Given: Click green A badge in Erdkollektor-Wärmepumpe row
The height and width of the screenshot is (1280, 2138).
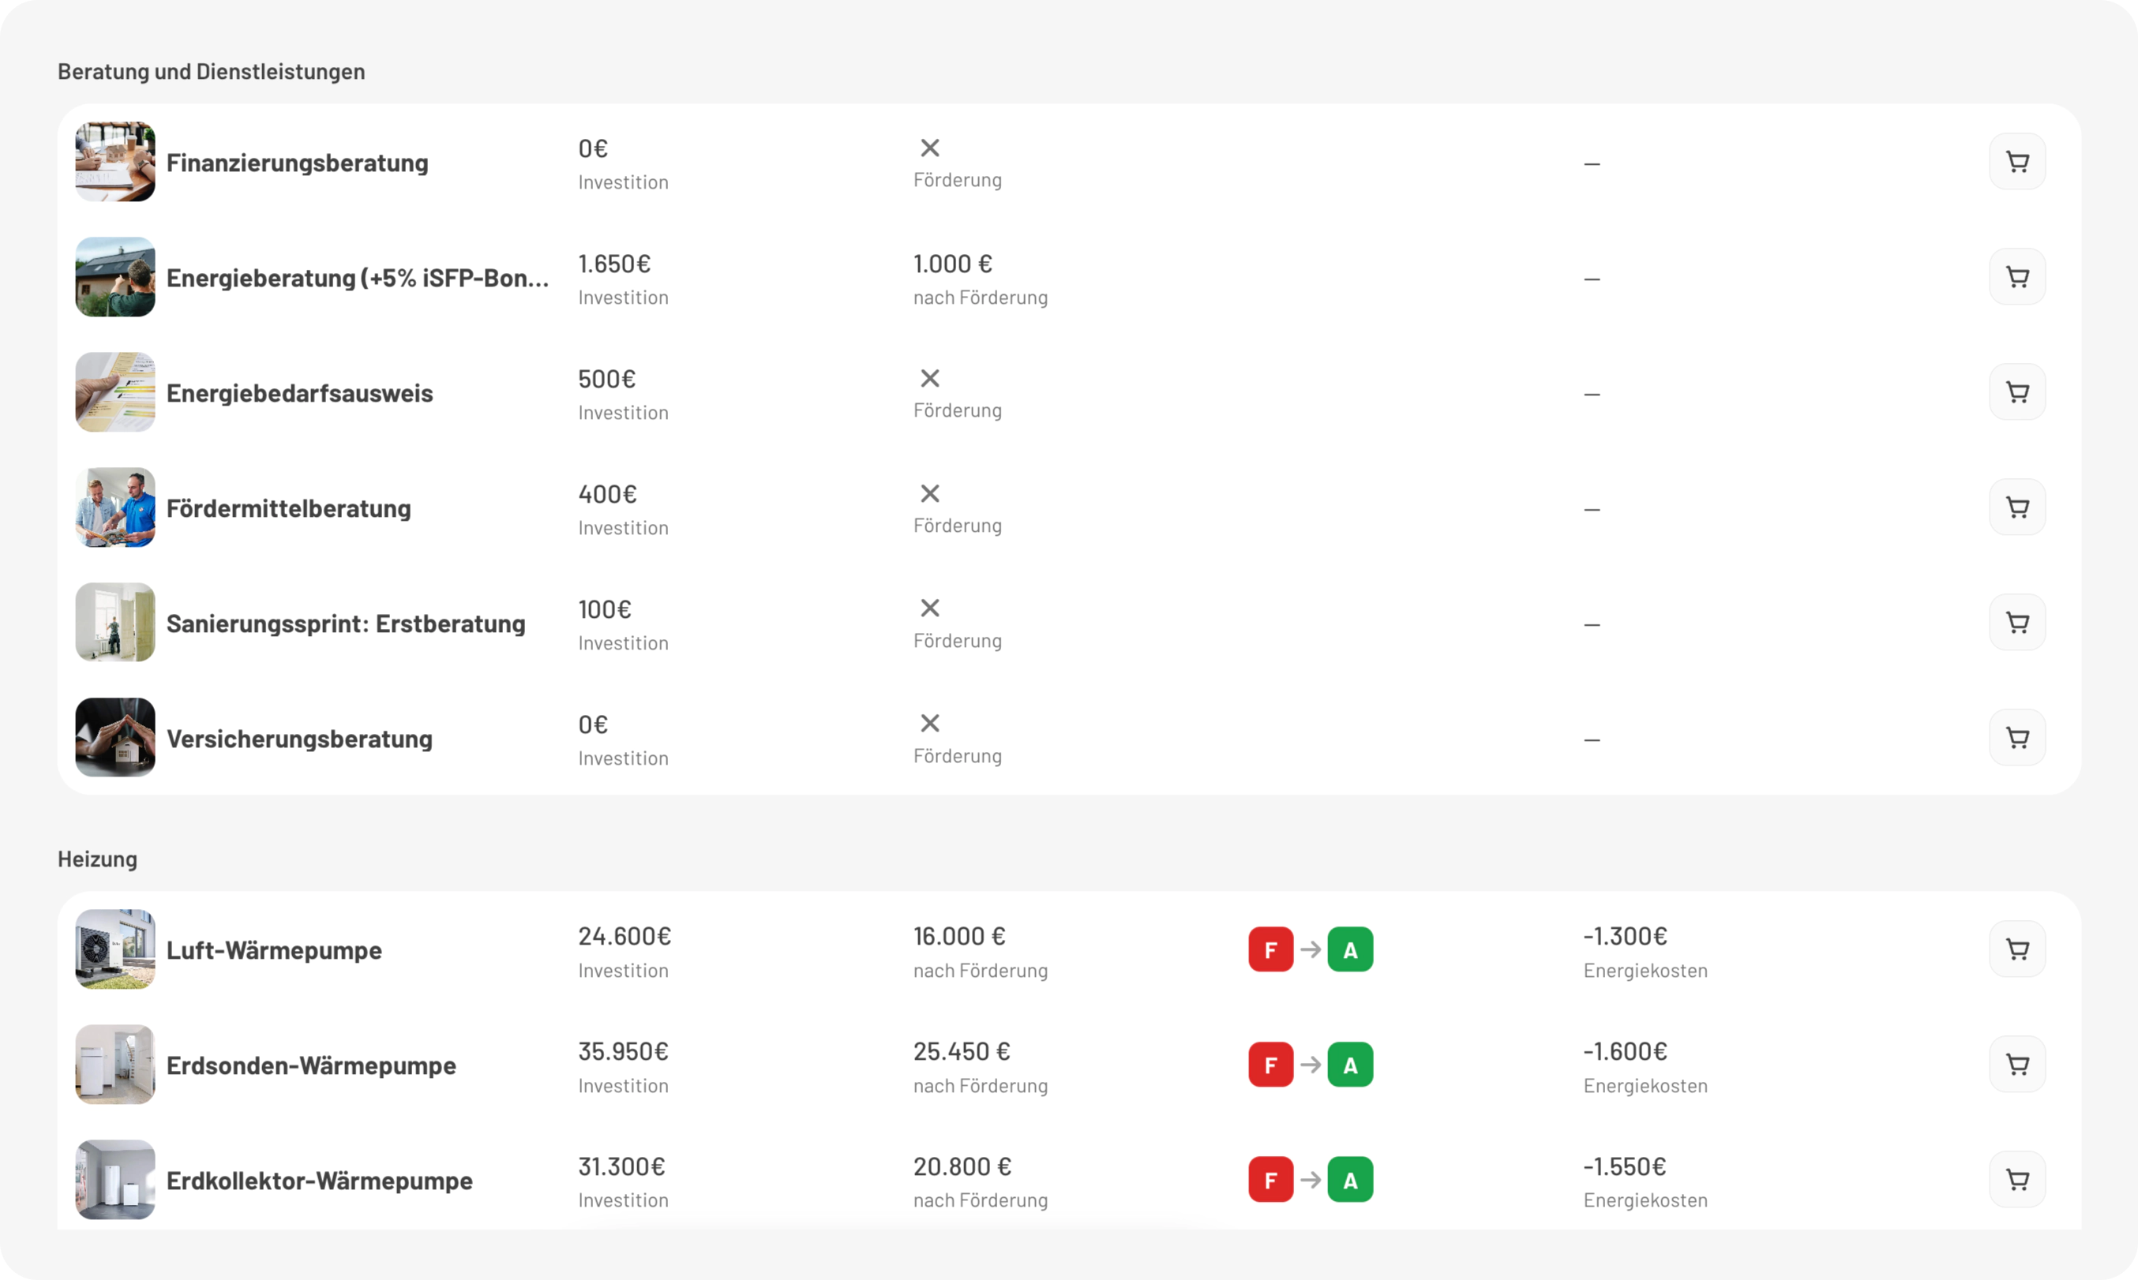Looking at the screenshot, I should [1349, 1180].
